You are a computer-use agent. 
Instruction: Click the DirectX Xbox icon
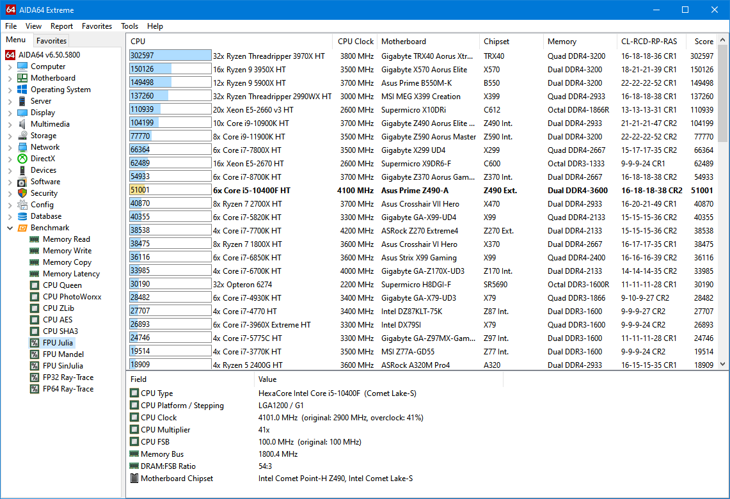(22, 159)
